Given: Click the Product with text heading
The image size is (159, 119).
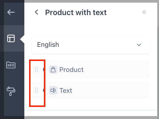Looking at the screenshot, I should point(76,12).
